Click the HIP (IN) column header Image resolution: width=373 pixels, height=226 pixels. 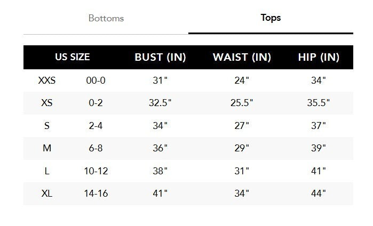tap(319, 57)
